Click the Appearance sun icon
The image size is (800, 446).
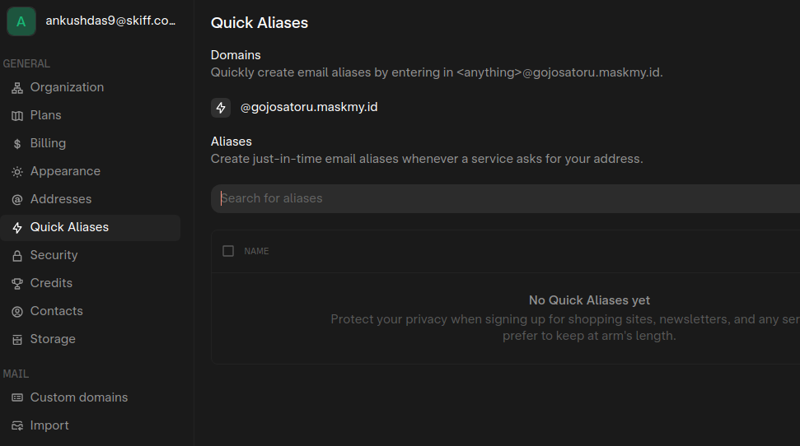coord(17,171)
